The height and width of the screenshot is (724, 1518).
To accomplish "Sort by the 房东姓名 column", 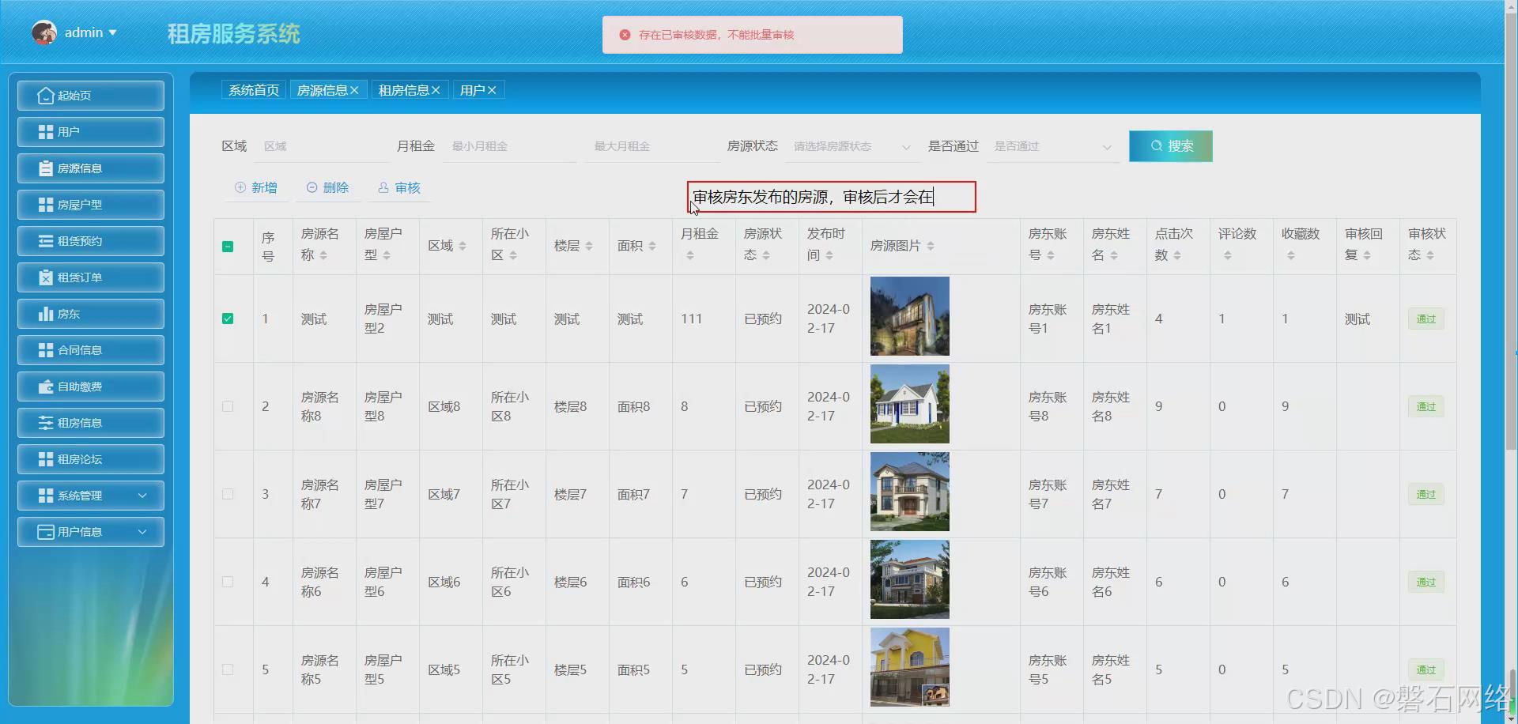I will pos(1114,255).
